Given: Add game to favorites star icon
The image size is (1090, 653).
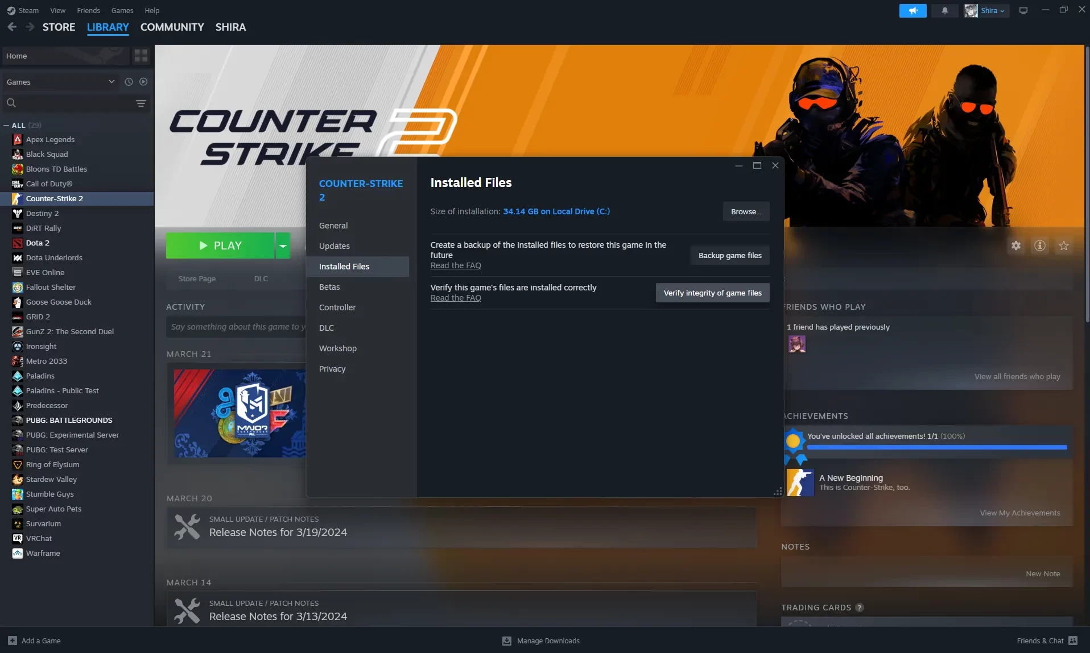Looking at the screenshot, I should (x=1064, y=246).
